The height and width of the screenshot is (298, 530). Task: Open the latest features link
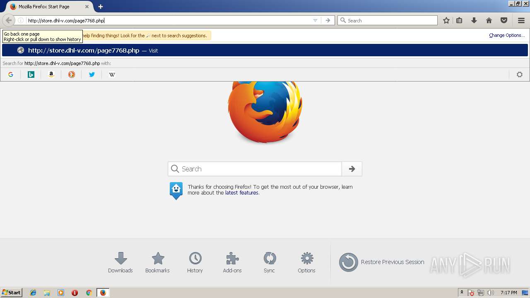click(242, 193)
